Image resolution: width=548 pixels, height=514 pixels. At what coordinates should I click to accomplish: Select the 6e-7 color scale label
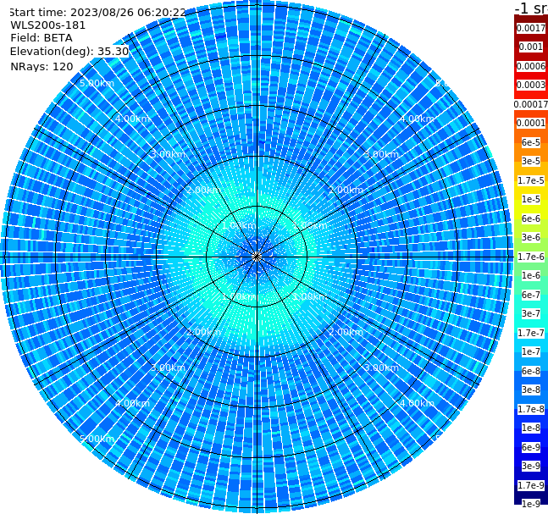pyautogui.click(x=531, y=295)
